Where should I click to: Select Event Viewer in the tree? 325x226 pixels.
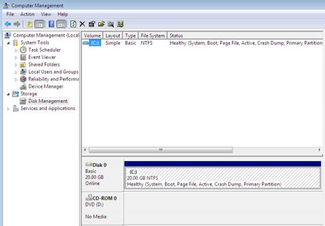click(42, 57)
